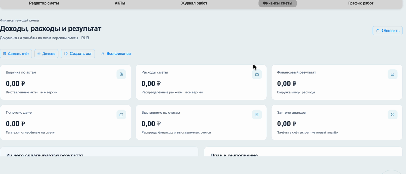Select the Получено денег card title
The height and width of the screenshot is (174, 406).
(19, 112)
